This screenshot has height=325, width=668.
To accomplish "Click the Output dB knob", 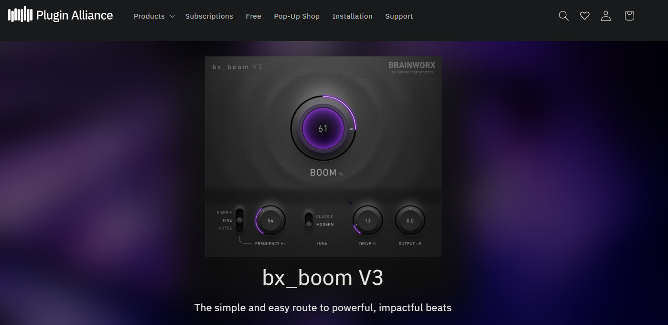I will (410, 221).
